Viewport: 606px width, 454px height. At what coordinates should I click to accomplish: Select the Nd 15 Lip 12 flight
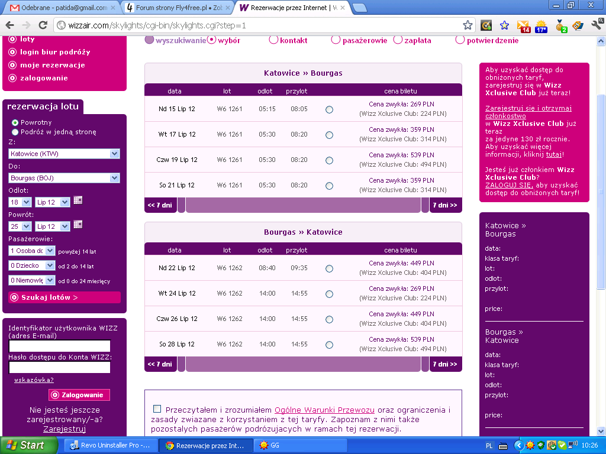[x=329, y=109]
